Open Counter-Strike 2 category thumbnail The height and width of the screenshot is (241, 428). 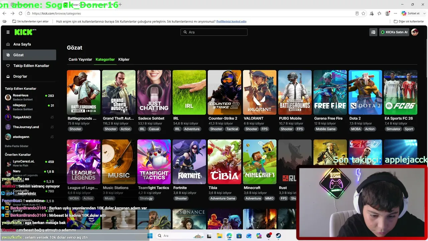coord(224,92)
